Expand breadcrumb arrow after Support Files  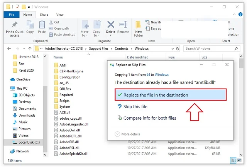pyautogui.click(x=112, y=48)
